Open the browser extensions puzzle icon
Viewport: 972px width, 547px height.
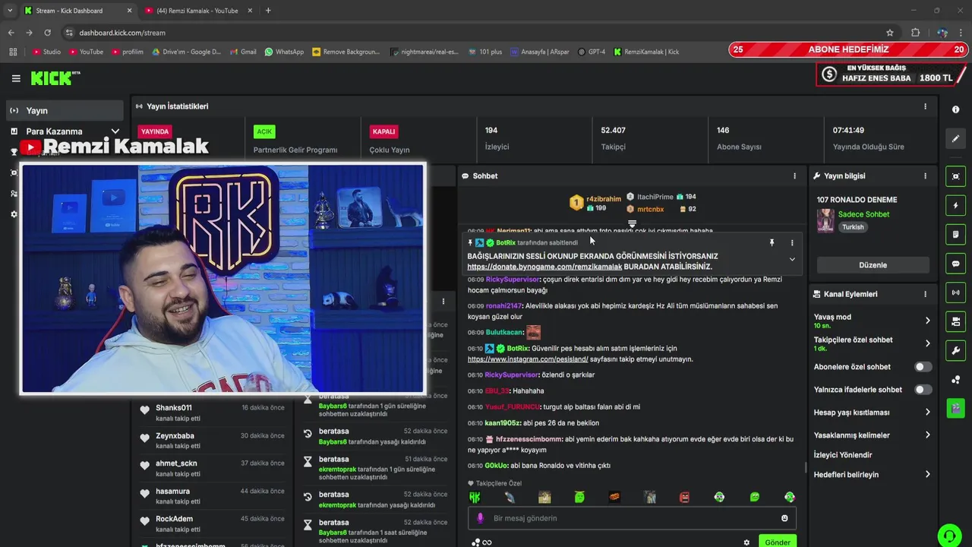pyautogui.click(x=916, y=33)
